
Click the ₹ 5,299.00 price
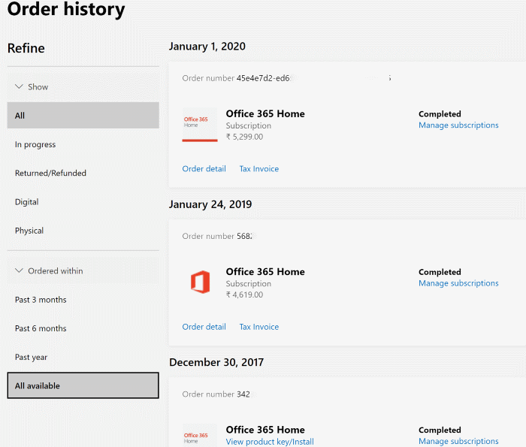point(244,137)
